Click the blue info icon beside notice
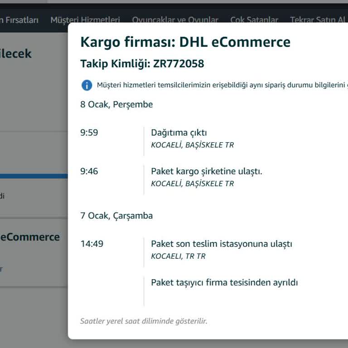 (x=87, y=85)
